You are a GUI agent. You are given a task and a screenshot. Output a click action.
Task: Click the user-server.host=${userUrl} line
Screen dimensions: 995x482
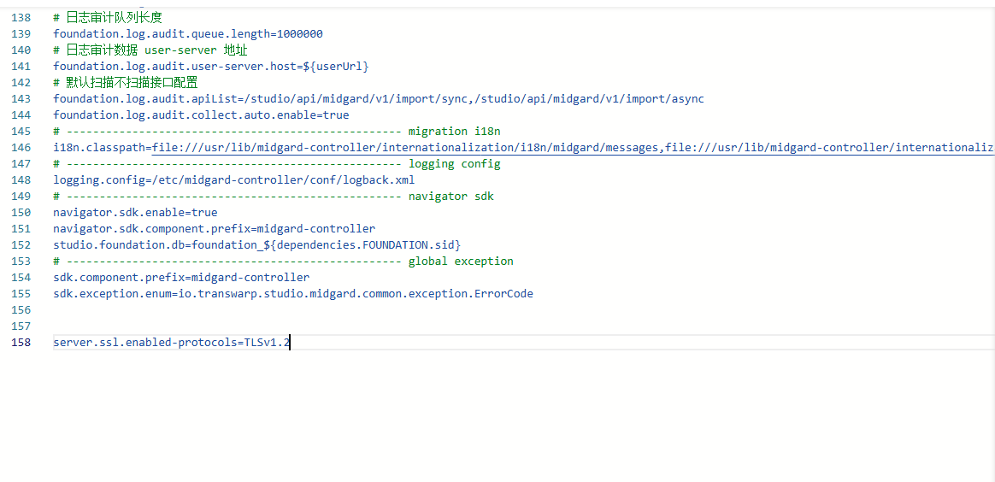pyautogui.click(x=210, y=67)
